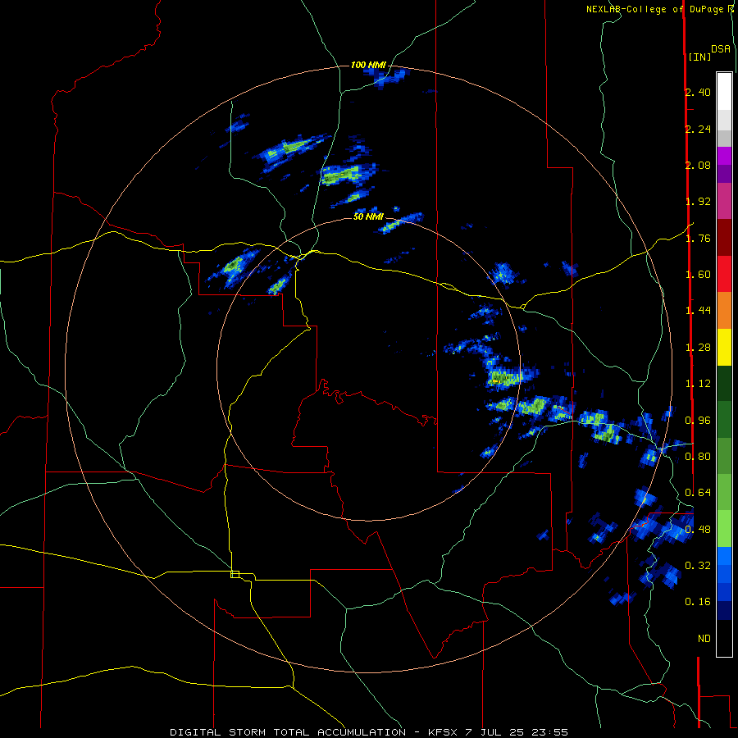
Task: Pick the dark red legend swatch
Action: click(724, 238)
